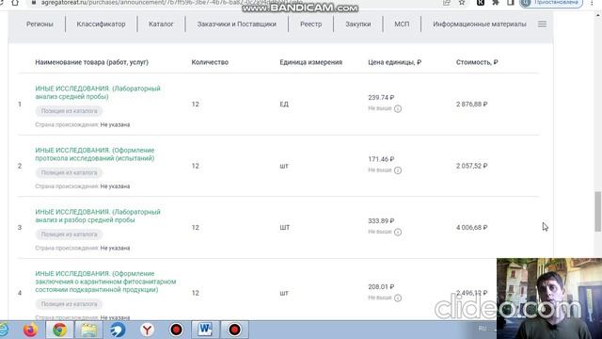The width and height of the screenshot is (602, 339).
Task: Click the scrollbar up arrow
Action: (x=598, y=15)
